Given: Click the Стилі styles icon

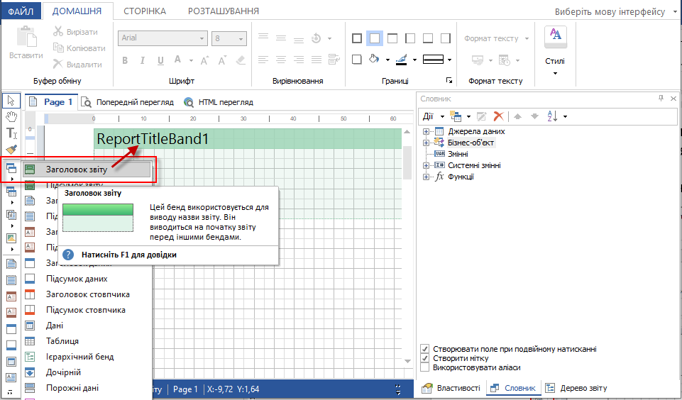Looking at the screenshot, I should (555, 35).
